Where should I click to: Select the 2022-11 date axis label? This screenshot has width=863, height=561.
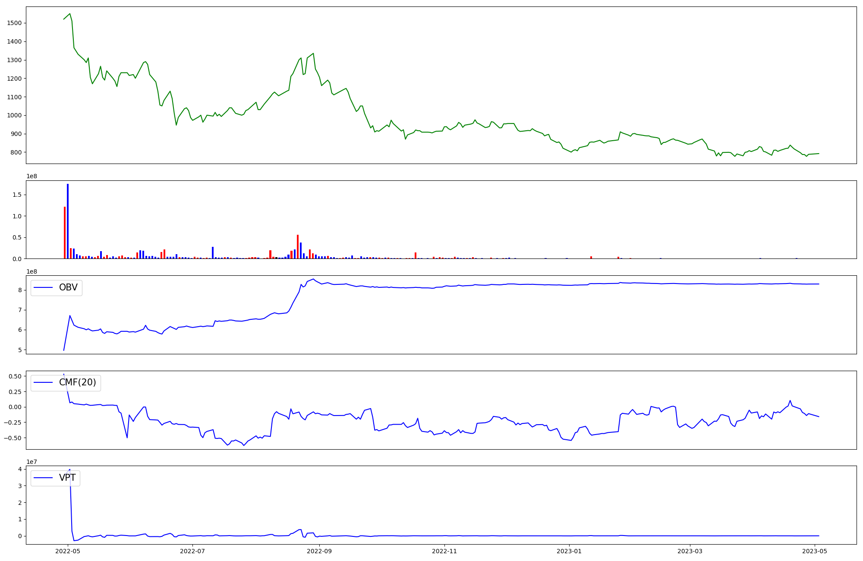pos(444,551)
